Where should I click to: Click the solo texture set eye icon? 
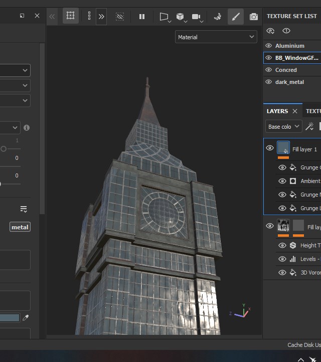(x=286, y=31)
